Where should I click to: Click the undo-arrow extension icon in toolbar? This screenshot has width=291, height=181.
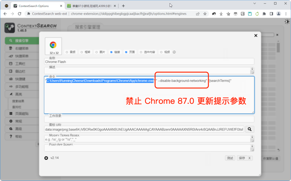214,13
